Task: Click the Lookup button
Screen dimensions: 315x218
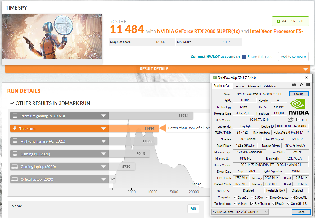Action: tap(299, 94)
